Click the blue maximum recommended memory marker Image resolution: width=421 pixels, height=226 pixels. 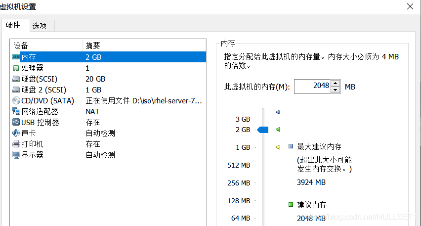point(278,112)
